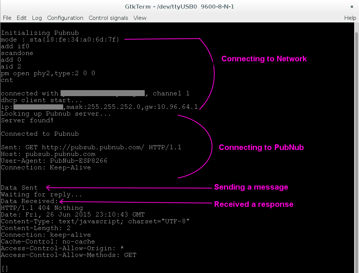Click the 'Sent: GET http://pubsub.pubnub.com/' line
Viewport: 359px width, 273px height.
pyautogui.click(x=91, y=147)
